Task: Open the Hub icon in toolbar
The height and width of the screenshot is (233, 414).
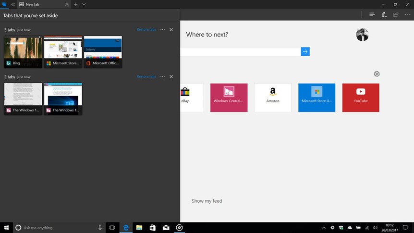Action: pyautogui.click(x=372, y=14)
